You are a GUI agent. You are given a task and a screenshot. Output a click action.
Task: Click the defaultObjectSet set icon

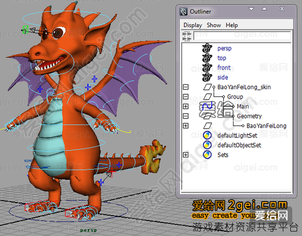(207, 145)
